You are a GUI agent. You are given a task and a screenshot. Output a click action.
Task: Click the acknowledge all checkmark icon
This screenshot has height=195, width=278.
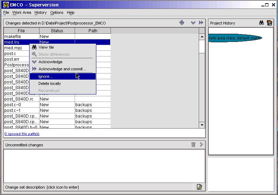tap(193, 23)
